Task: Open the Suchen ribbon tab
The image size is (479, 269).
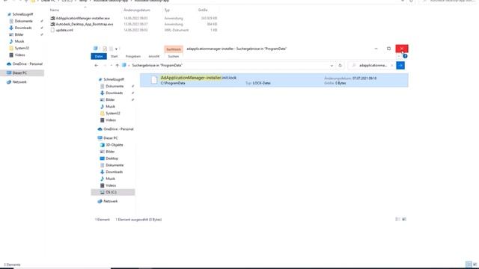Action: point(173,57)
